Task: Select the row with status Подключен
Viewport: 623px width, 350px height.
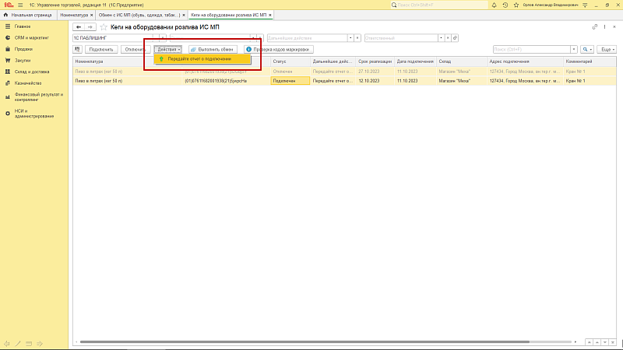Action: point(344,81)
